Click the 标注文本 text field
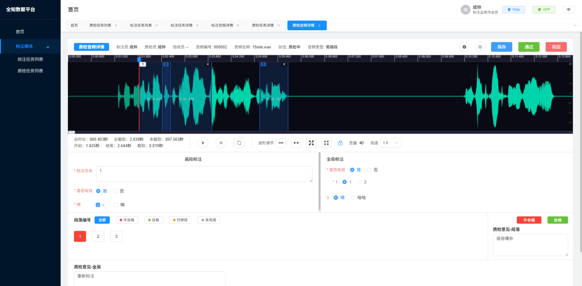 (204, 174)
